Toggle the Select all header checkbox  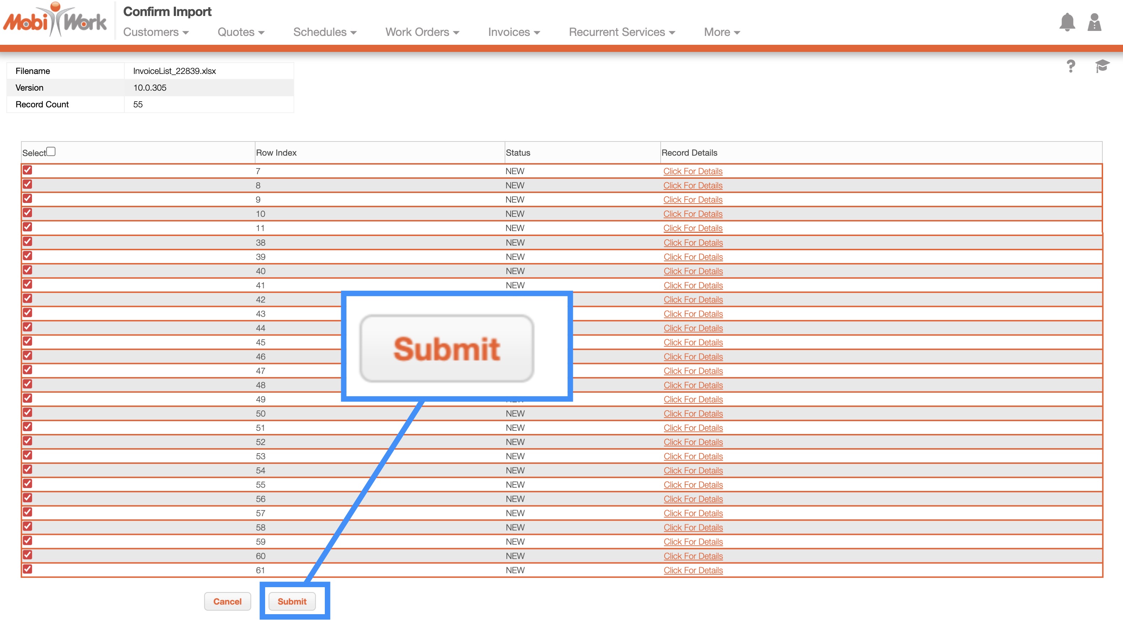(x=51, y=151)
